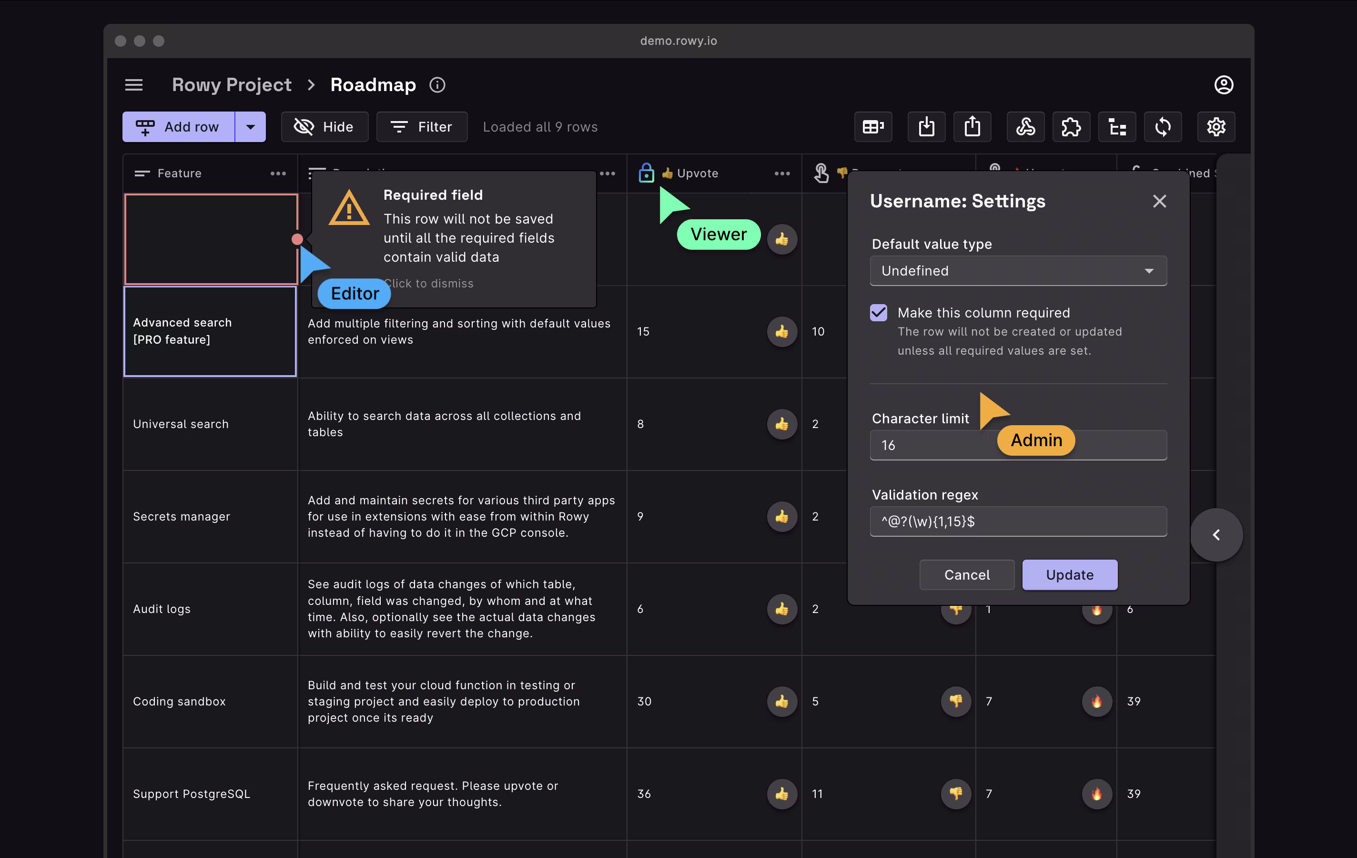The width and height of the screenshot is (1357, 858).
Task: Click thumbs up in the empty first row
Action: (x=781, y=239)
